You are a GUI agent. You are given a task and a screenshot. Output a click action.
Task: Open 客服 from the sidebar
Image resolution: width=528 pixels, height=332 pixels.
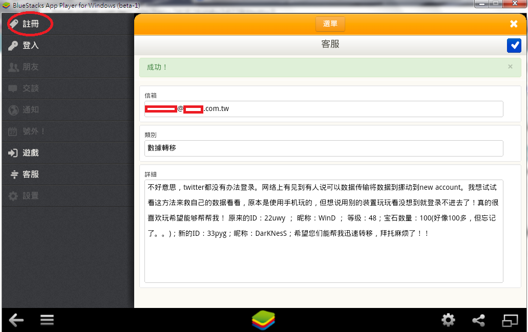[x=31, y=174]
